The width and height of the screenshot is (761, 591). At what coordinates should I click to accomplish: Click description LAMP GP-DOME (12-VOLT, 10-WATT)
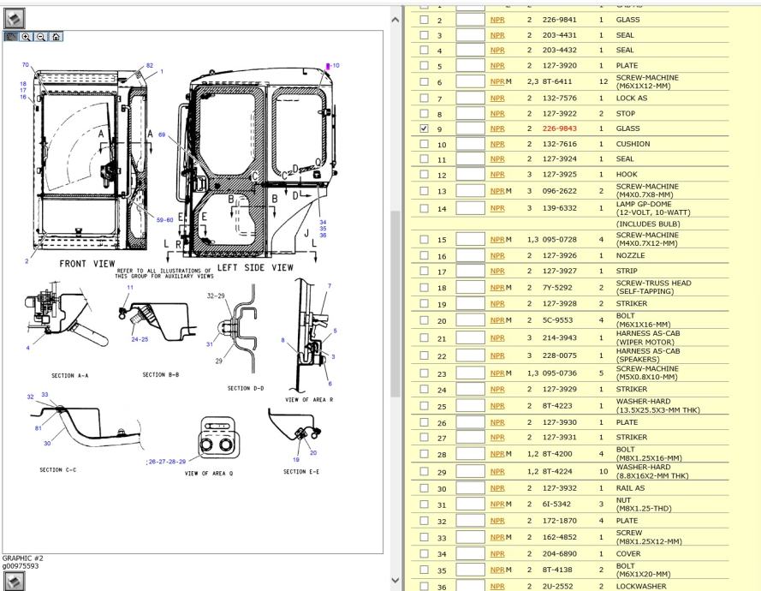click(653, 208)
